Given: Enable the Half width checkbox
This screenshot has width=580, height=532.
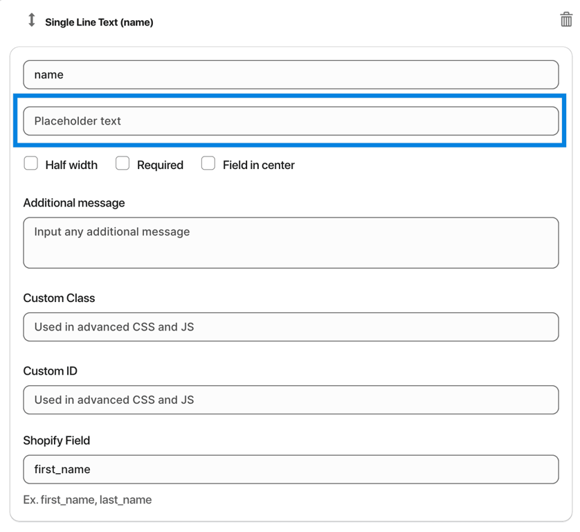Looking at the screenshot, I should (30, 163).
